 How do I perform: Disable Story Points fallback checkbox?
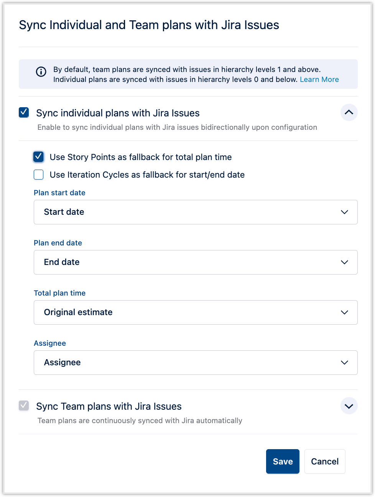(39, 157)
